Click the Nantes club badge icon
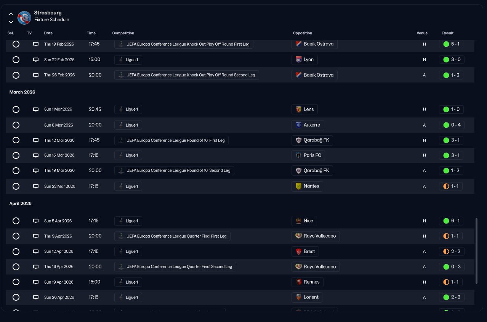 coord(299,186)
